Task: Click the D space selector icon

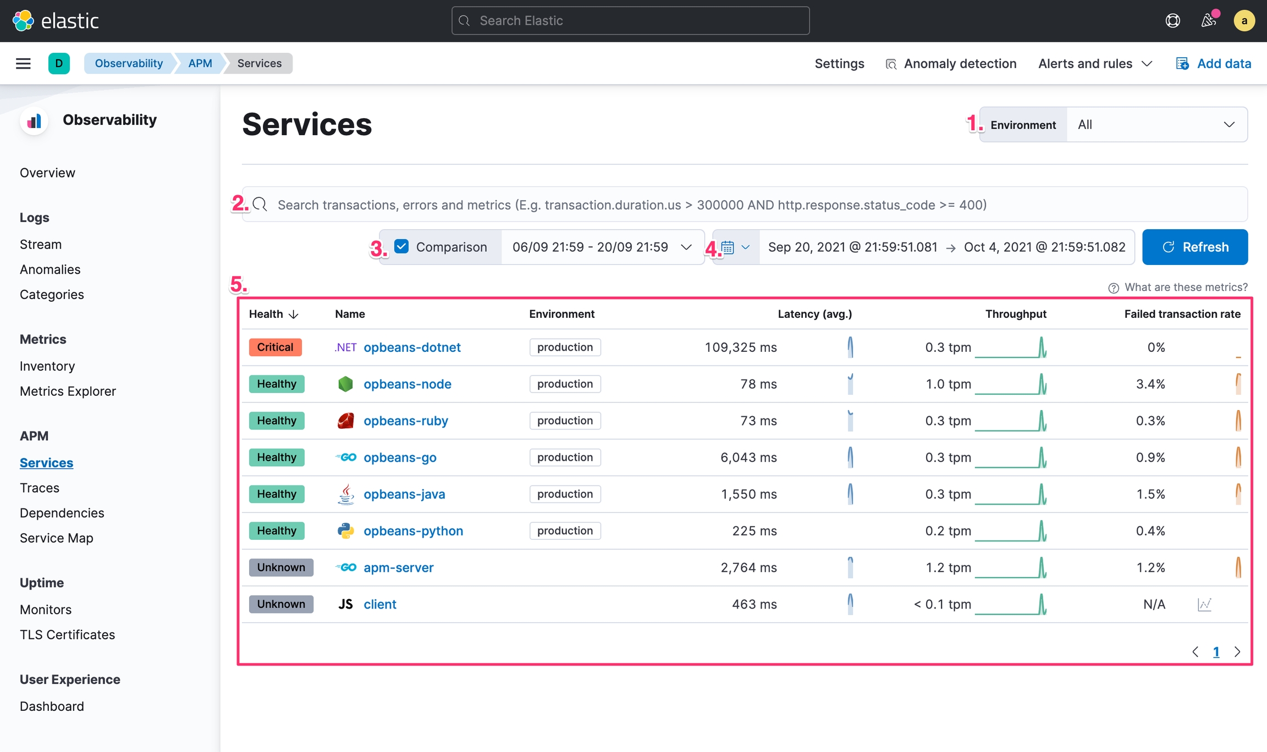Action: 59,64
